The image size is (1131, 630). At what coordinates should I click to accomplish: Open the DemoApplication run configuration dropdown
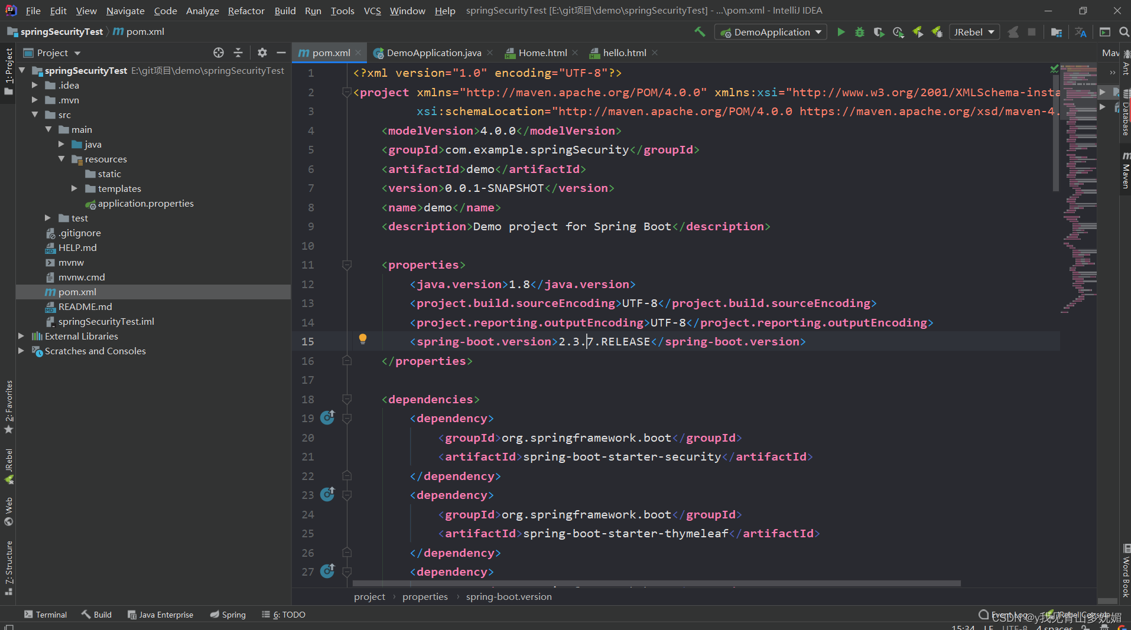point(771,32)
